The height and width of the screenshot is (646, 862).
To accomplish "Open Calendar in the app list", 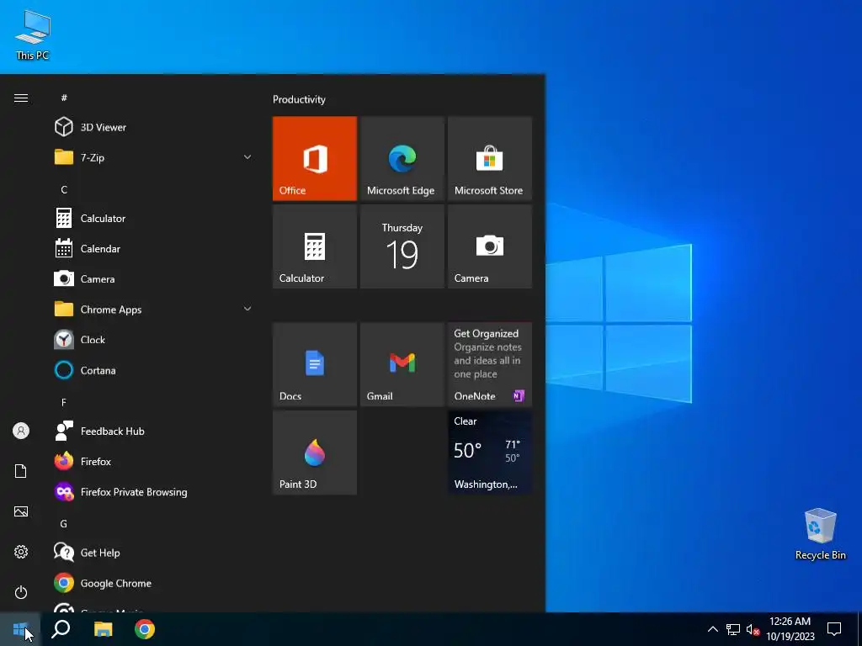I will coord(154,249).
